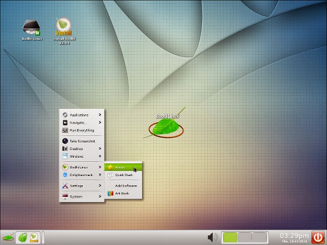Screen dimensions: 327x245
Task: Click the Settings tools icon in the menu
Action: [65, 186]
